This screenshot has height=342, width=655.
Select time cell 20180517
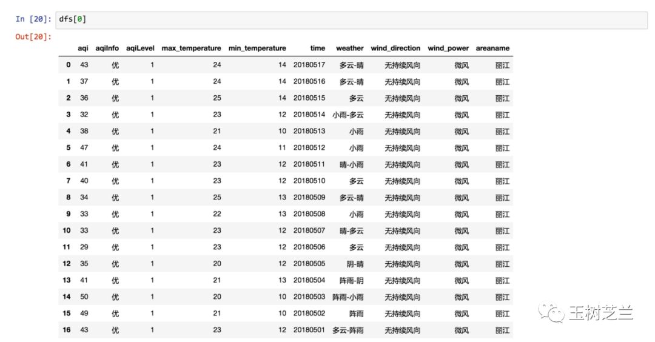click(x=309, y=65)
